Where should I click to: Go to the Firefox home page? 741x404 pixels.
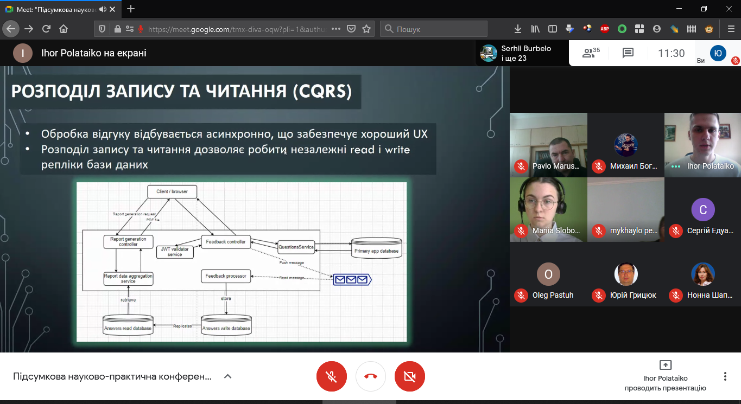click(x=64, y=29)
